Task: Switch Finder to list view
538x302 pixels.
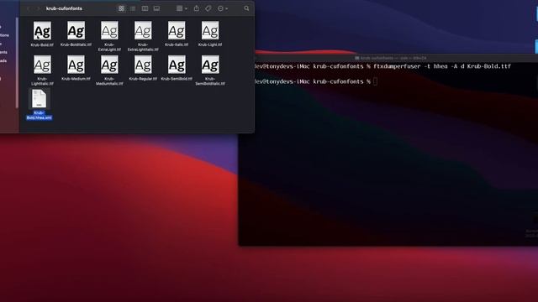Action: (133, 8)
